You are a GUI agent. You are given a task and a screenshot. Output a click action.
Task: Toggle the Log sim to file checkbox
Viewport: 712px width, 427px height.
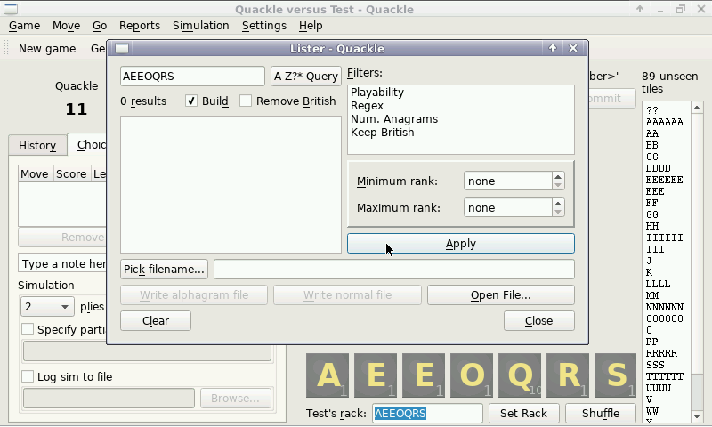(x=28, y=376)
